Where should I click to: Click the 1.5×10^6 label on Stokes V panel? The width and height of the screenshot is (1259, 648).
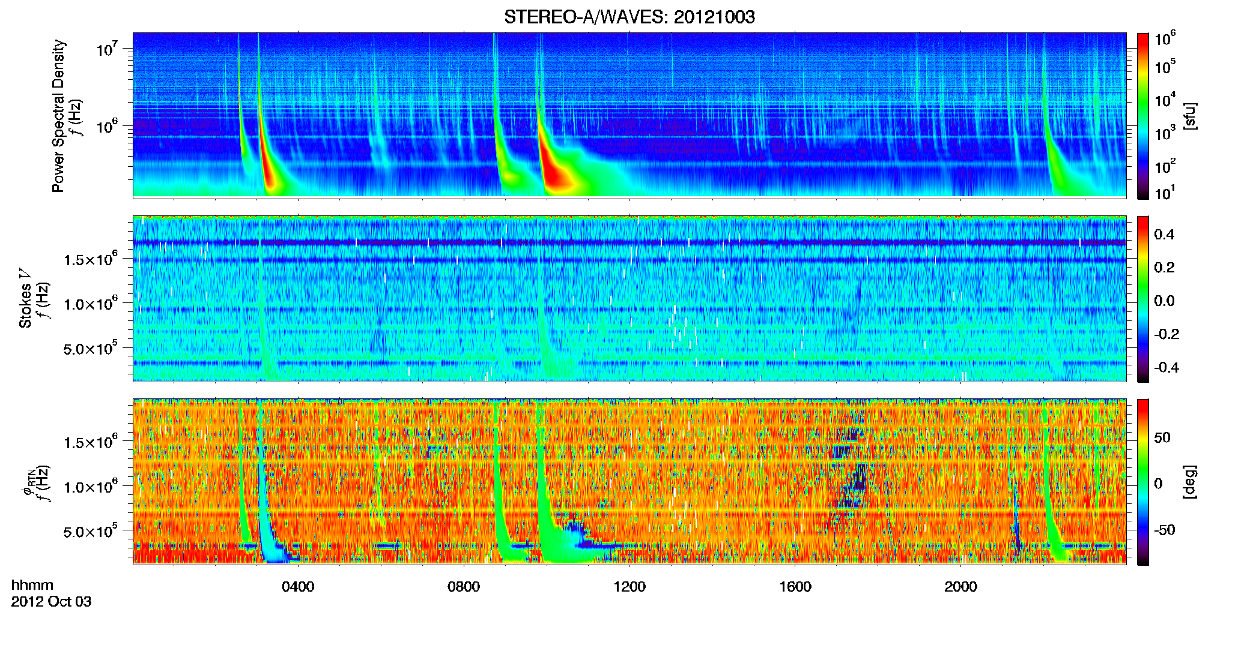click(x=91, y=259)
